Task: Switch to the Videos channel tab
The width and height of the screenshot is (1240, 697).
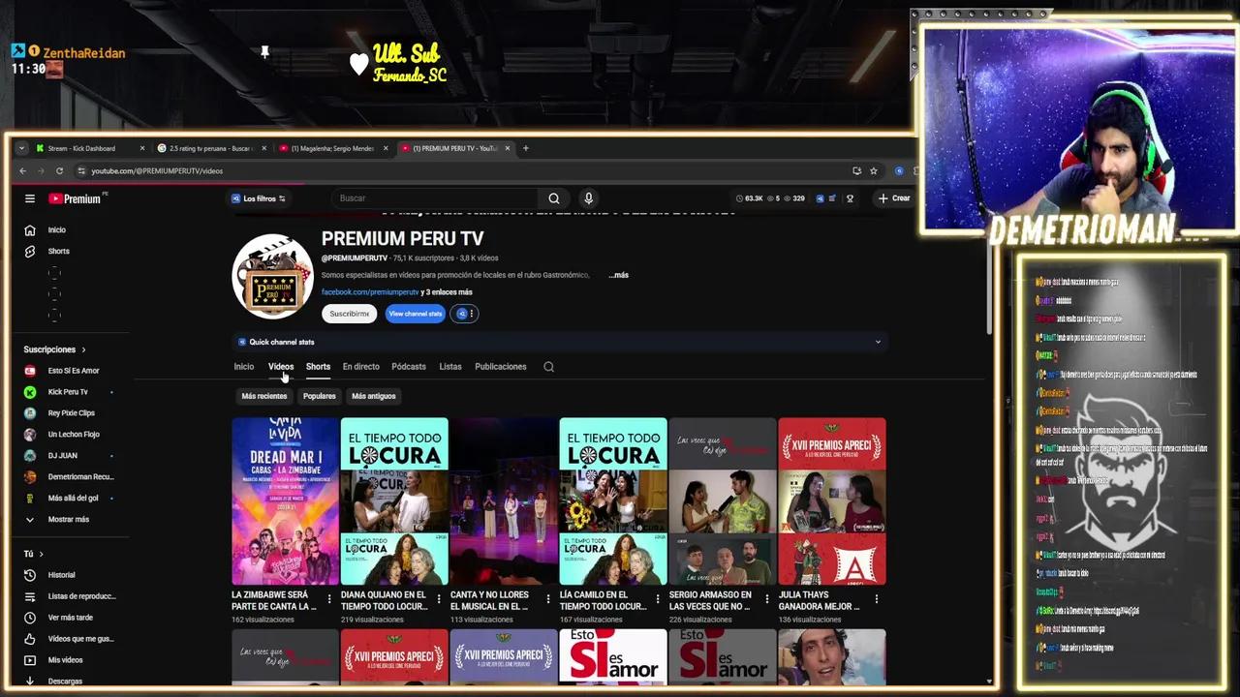Action: click(x=281, y=367)
